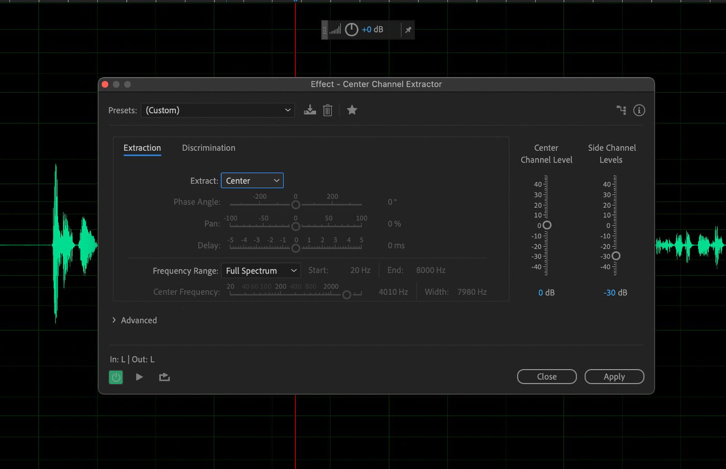Open the Frequency Range dropdown
726x469 pixels.
point(260,270)
